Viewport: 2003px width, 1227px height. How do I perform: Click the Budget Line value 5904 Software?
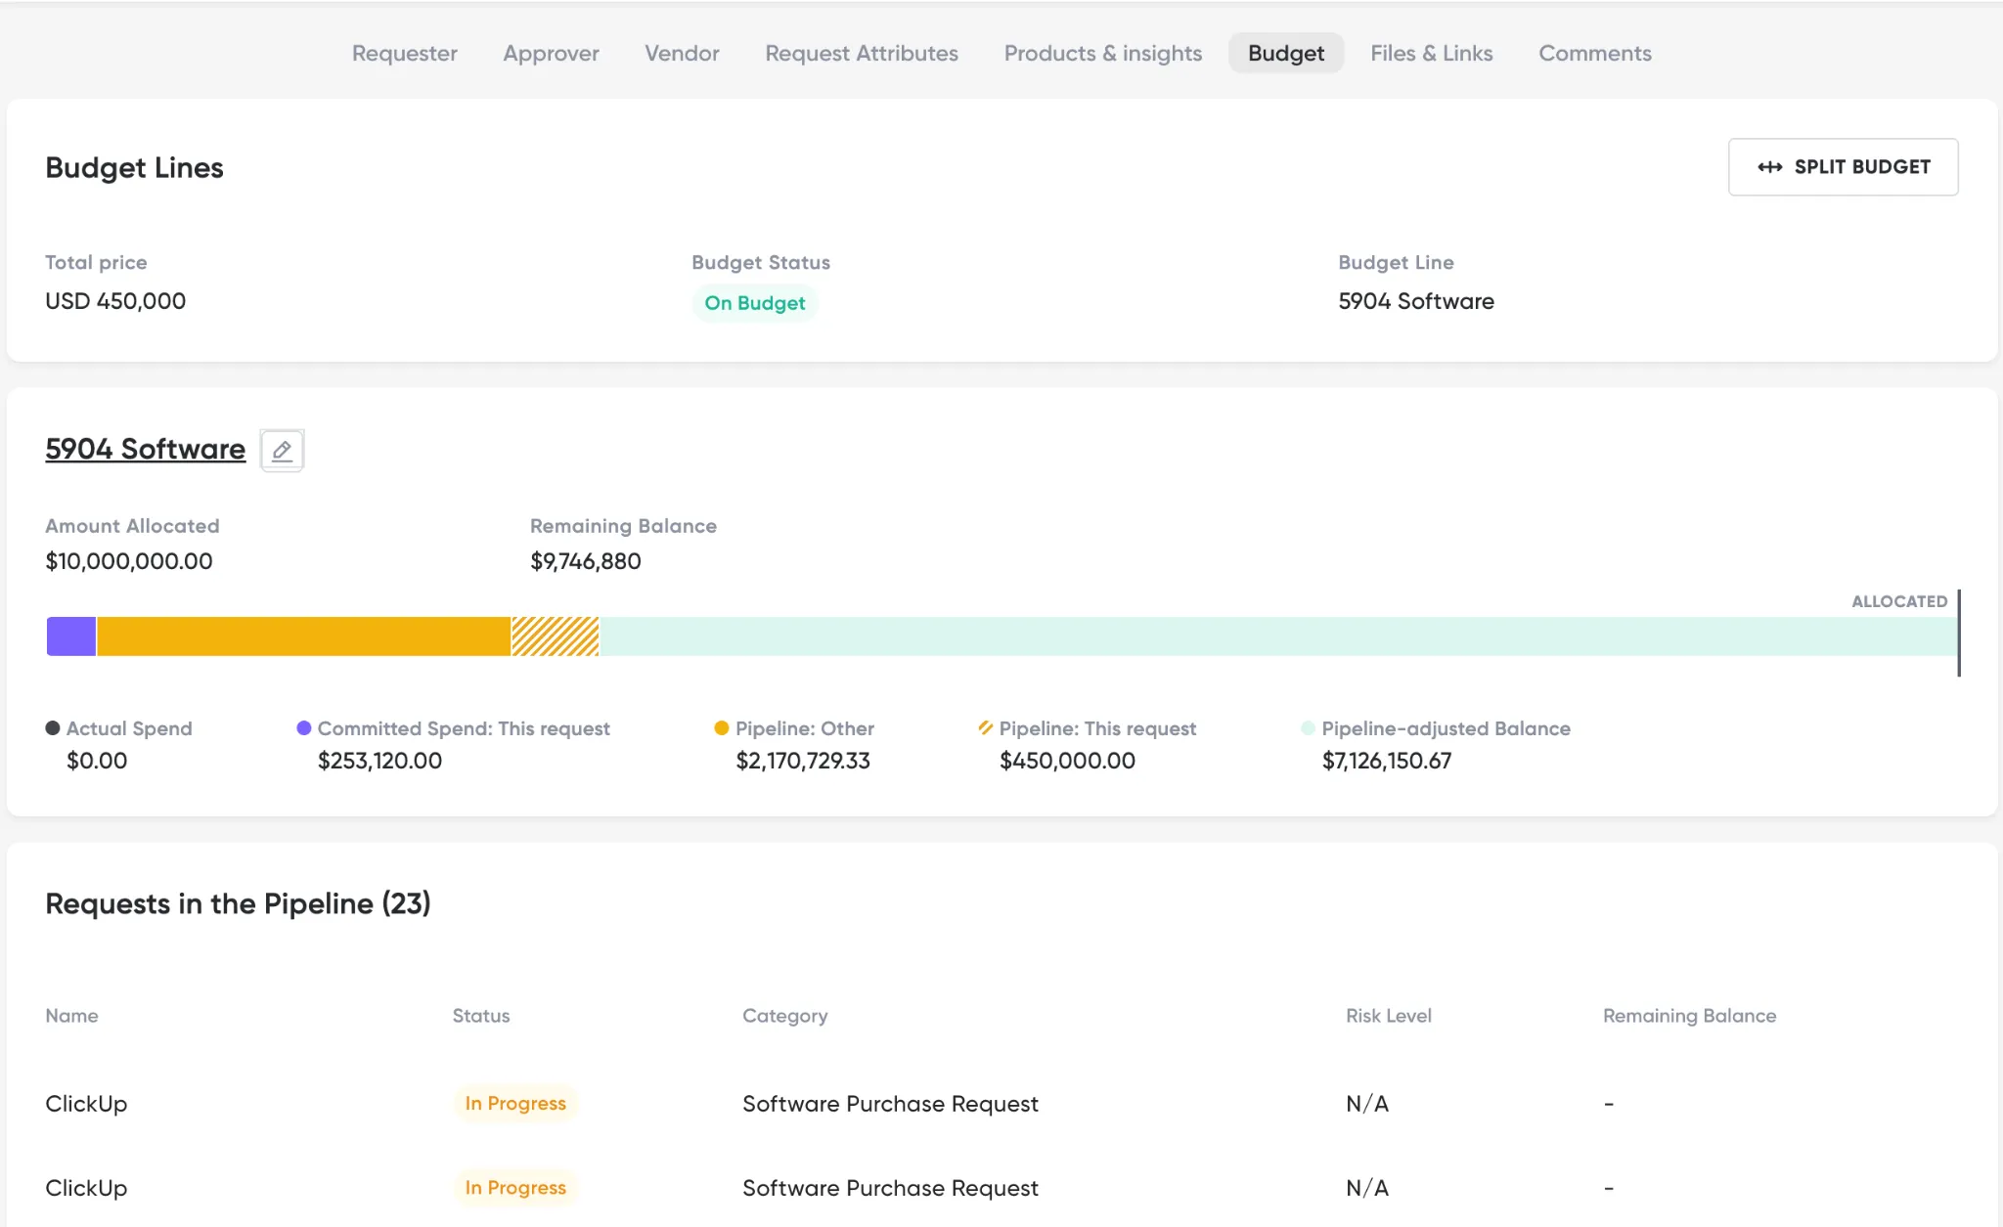[1416, 301]
